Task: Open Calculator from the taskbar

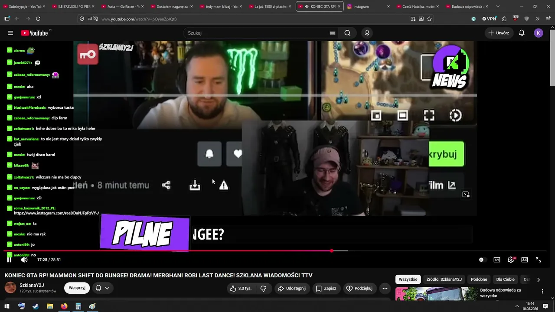Action: pos(78,306)
